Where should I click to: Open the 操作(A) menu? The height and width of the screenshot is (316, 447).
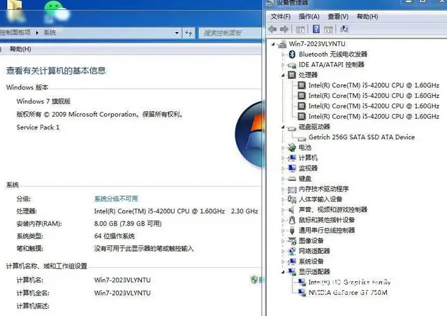point(309,17)
